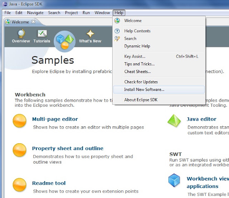Click the green diamond beside Java editor
229x198 pixels.
[174, 121]
